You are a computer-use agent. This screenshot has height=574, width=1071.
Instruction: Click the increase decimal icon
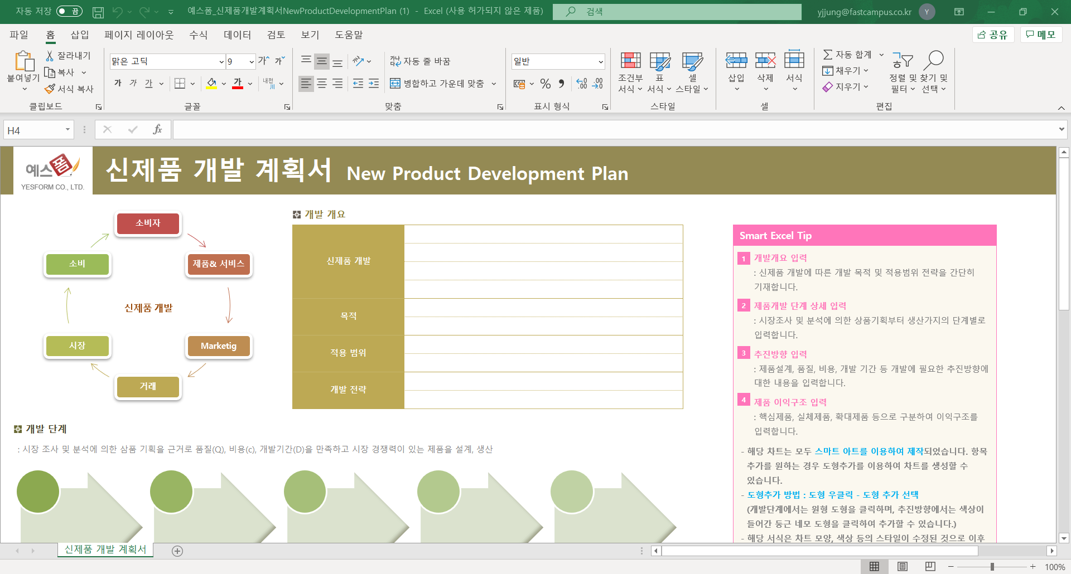(x=582, y=84)
